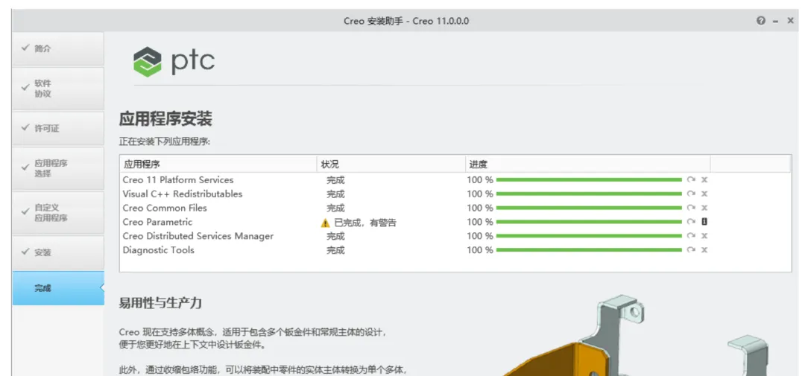The image size is (805, 376).
Task: Select the Diagnostic Tools row name
Action: 159,250
